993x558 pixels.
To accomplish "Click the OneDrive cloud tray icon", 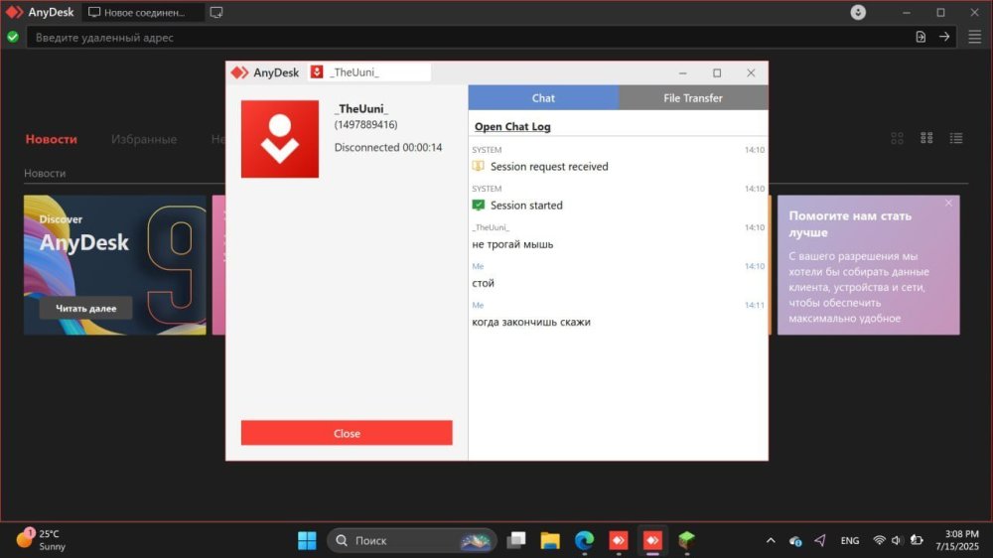I will click(795, 541).
